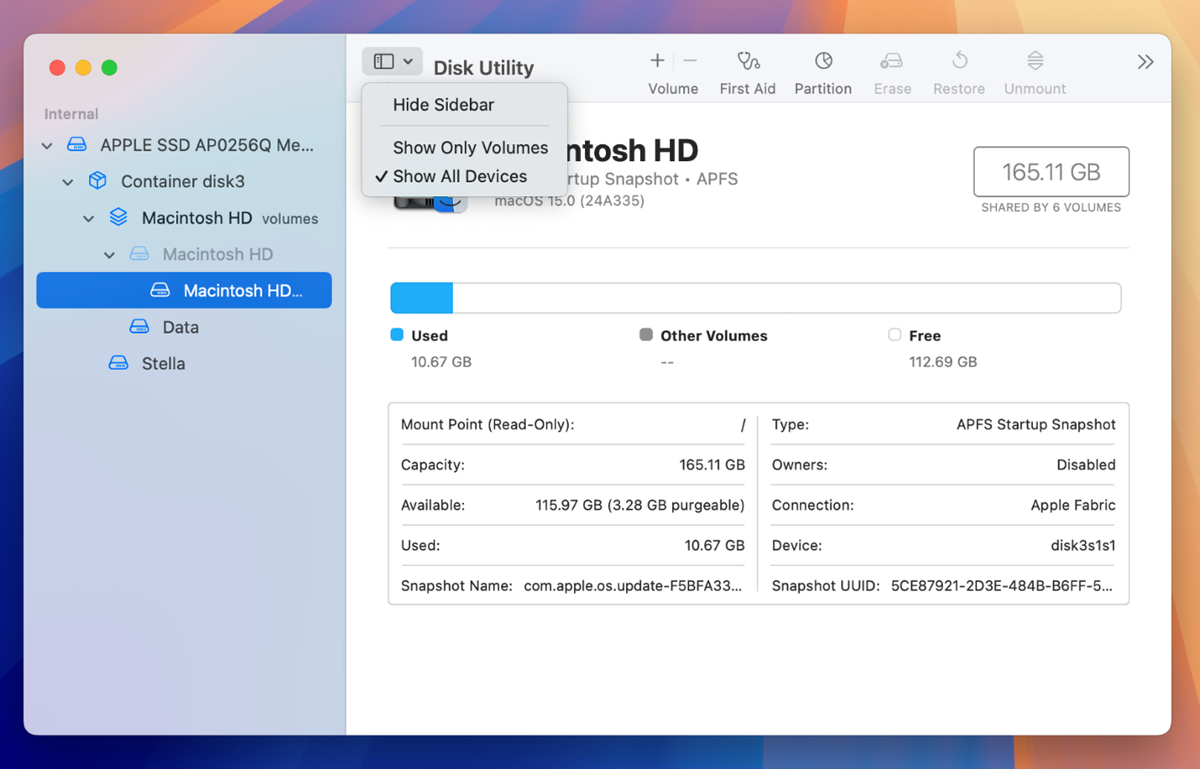Image resolution: width=1200 pixels, height=769 pixels.
Task: Click the Snapshot UUID 5CE87921 value
Action: (x=1002, y=586)
